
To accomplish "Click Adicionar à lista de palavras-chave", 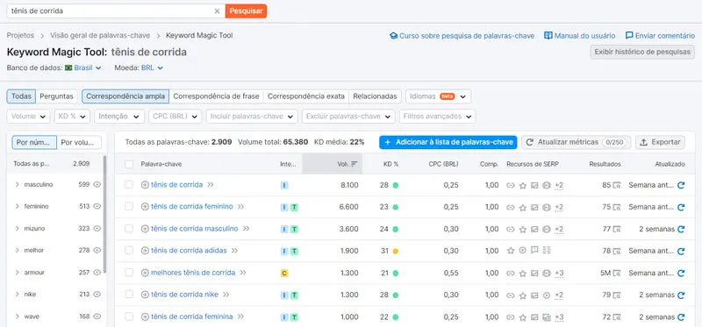I will pyautogui.click(x=448, y=142).
